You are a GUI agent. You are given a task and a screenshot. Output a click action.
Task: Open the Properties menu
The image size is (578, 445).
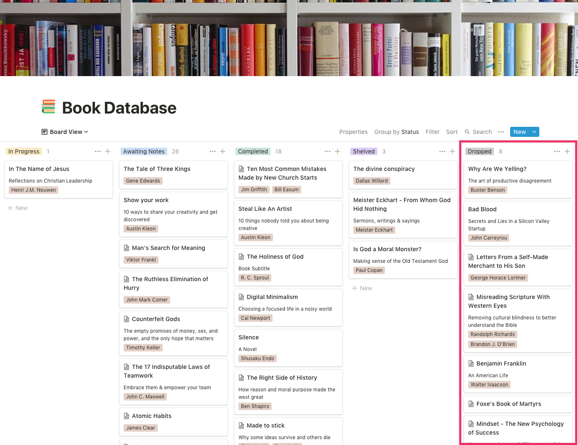353,132
